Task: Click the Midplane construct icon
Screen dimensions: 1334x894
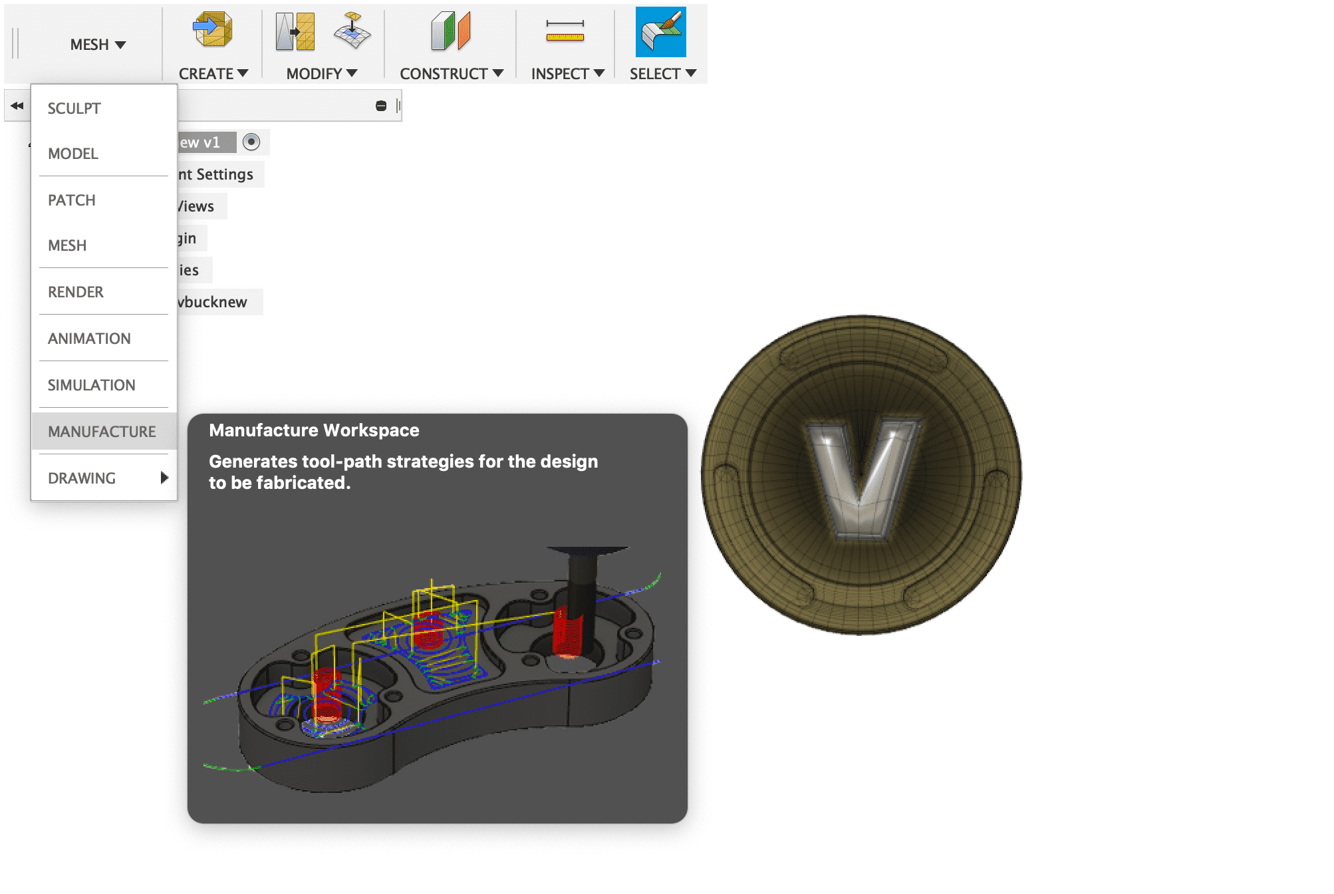Action: pyautogui.click(x=451, y=31)
